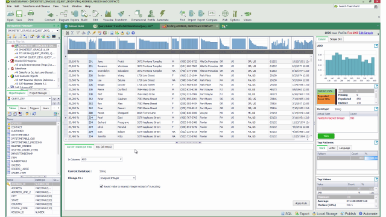Viewport: 386px width, 217px height.
Task: Select the CONTACT table in Object Explorer
Action: (16, 127)
